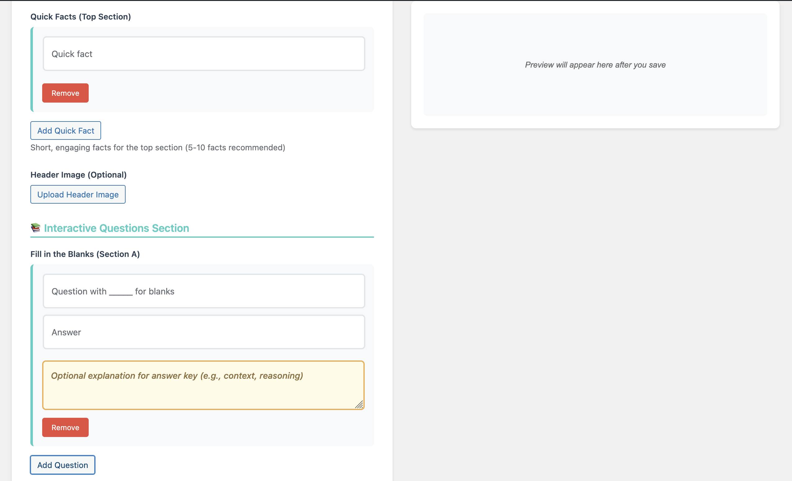Click Upload Header Image
Image resolution: width=792 pixels, height=481 pixels.
point(78,194)
